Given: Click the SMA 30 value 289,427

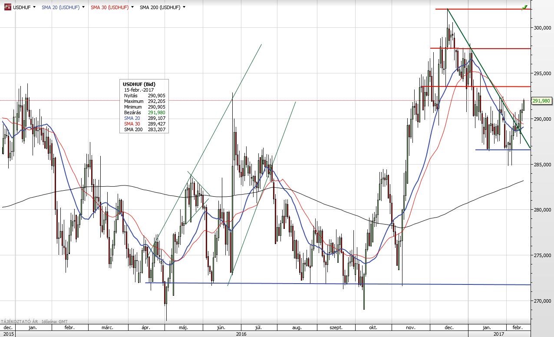Looking at the screenshot, I should point(157,124).
